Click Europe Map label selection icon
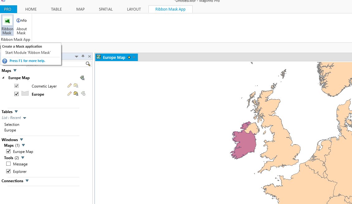 coord(82,78)
